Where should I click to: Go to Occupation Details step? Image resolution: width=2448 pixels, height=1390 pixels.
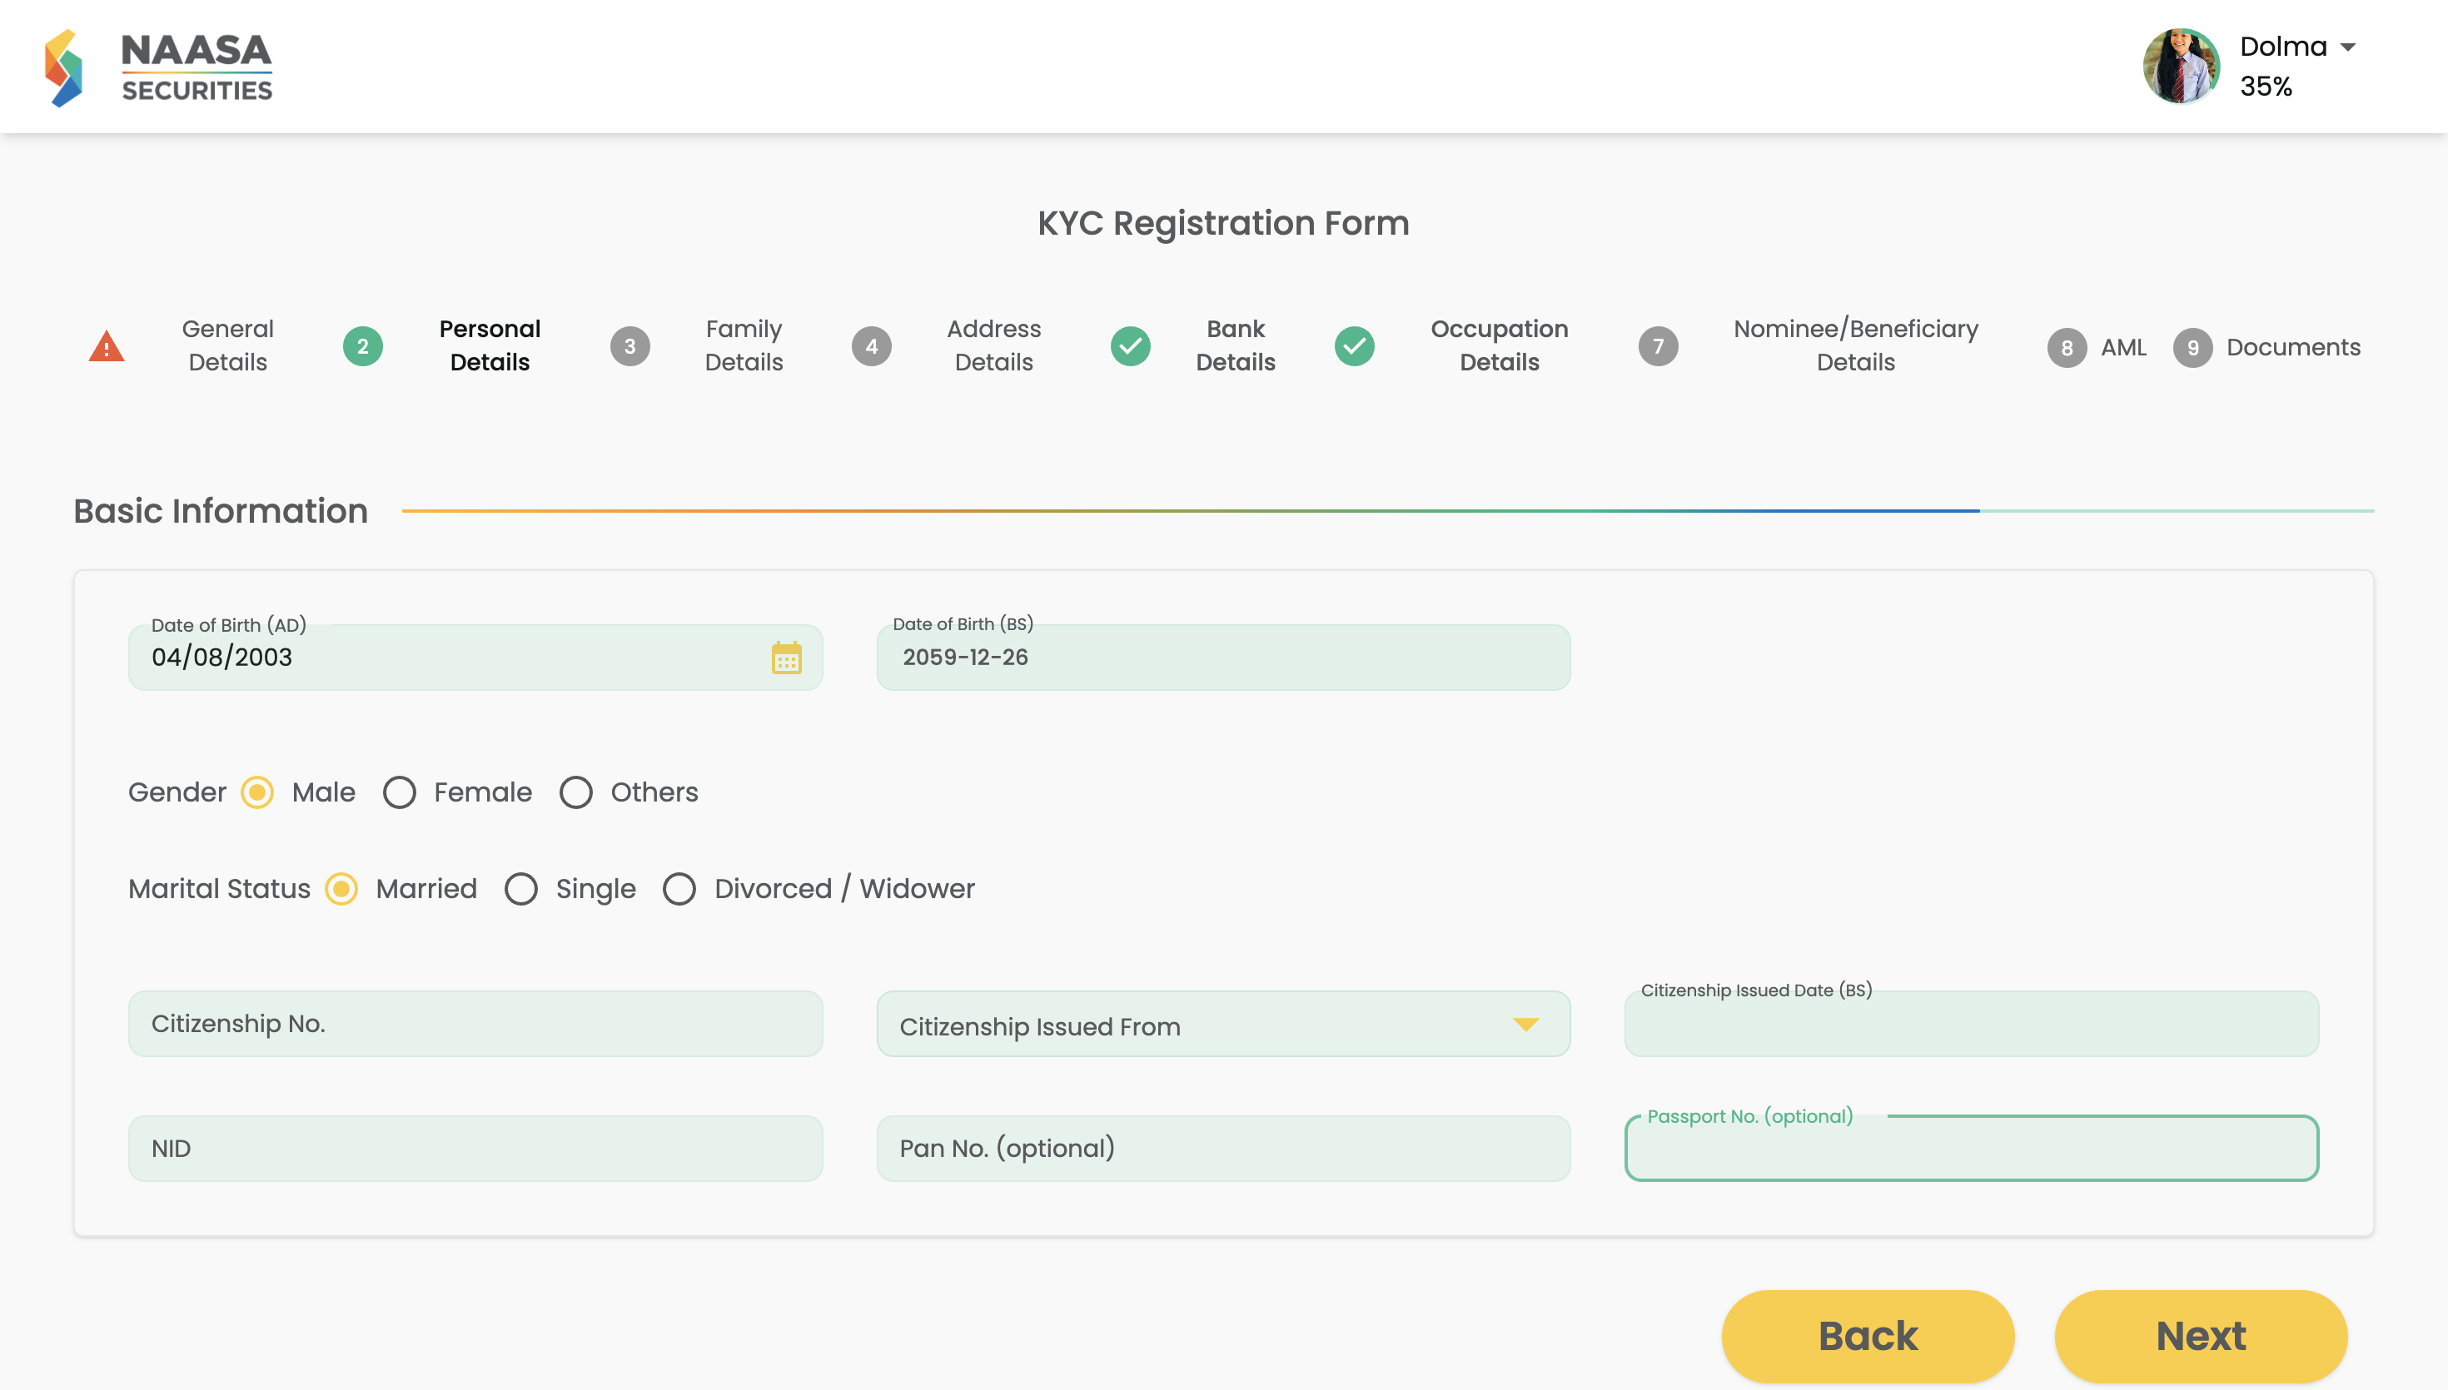1499,345
